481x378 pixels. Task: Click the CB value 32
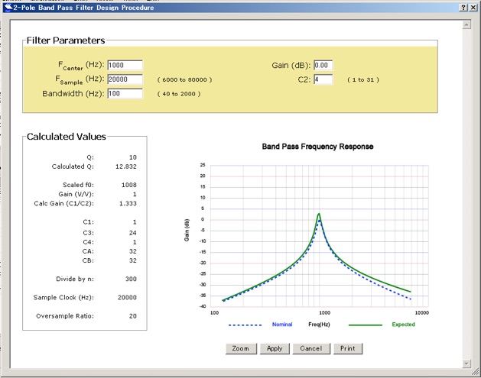[132, 260]
